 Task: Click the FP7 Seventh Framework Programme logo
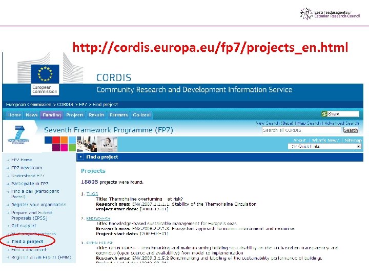click(18, 135)
